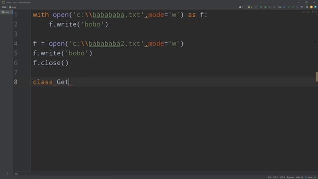The width and height of the screenshot is (318, 179).
Task: Click line number 4 in the gutter
Action: (x=16, y=44)
